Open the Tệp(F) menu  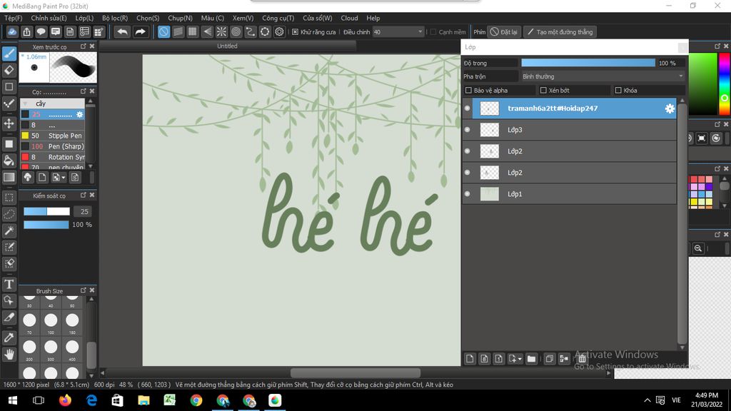13,18
